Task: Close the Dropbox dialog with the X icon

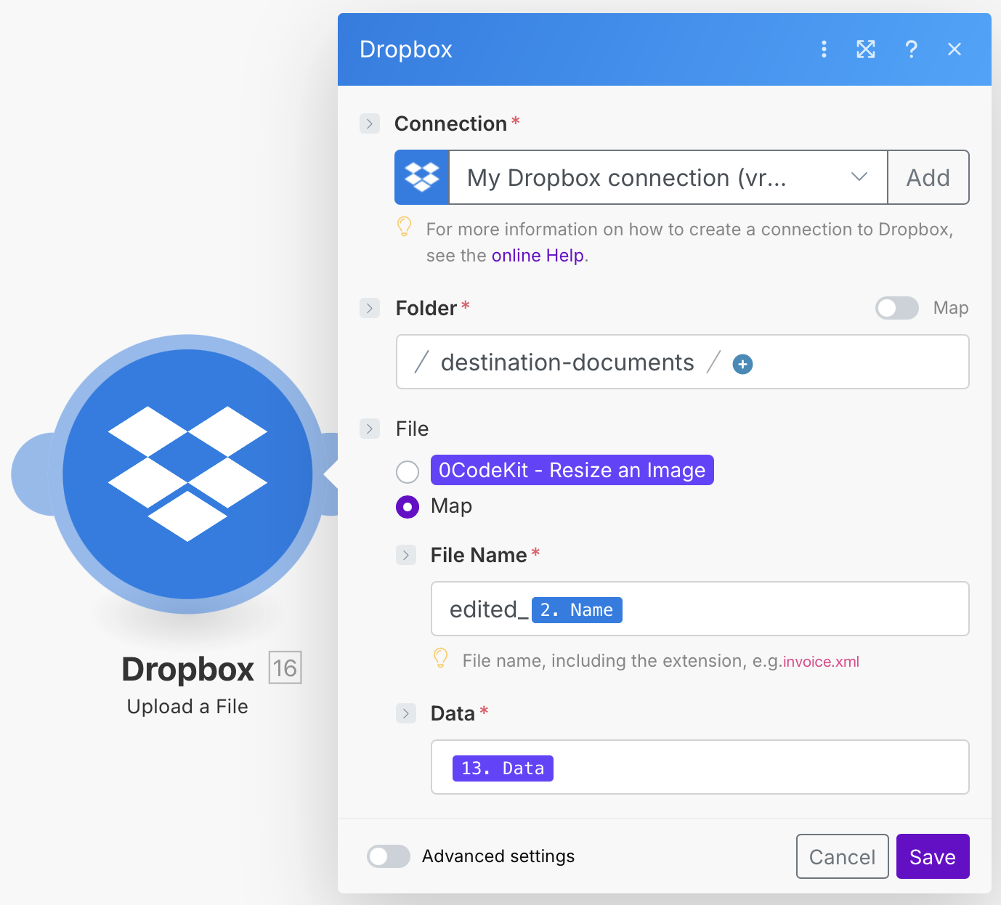Action: tap(955, 49)
